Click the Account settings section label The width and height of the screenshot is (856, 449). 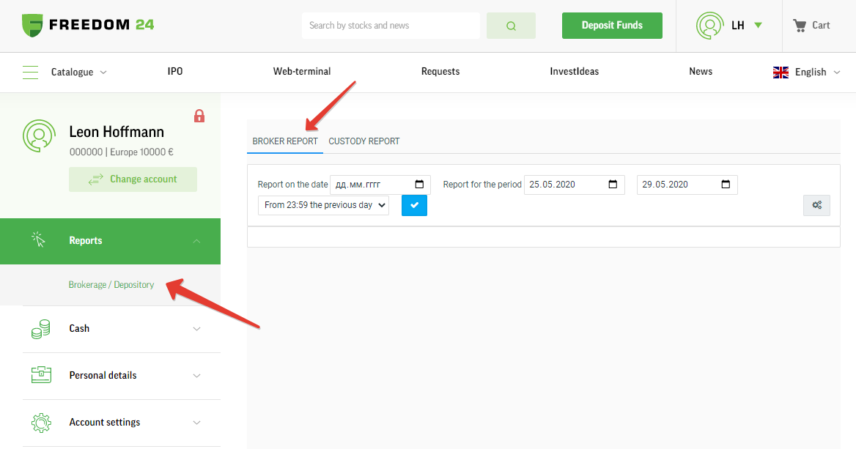tap(105, 423)
